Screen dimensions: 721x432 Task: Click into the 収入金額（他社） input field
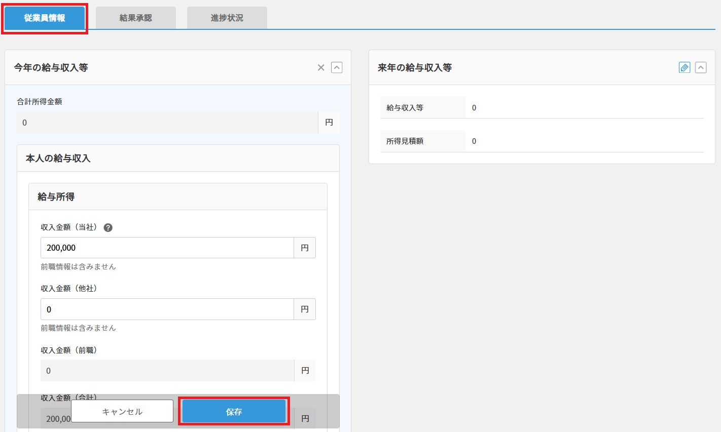(x=167, y=309)
